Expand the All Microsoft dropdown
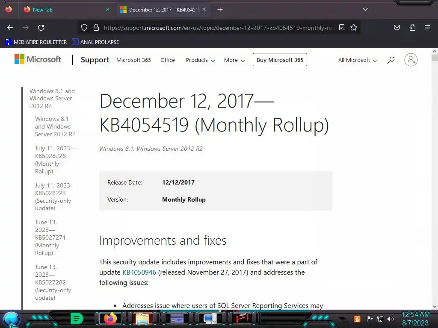 pyautogui.click(x=357, y=60)
